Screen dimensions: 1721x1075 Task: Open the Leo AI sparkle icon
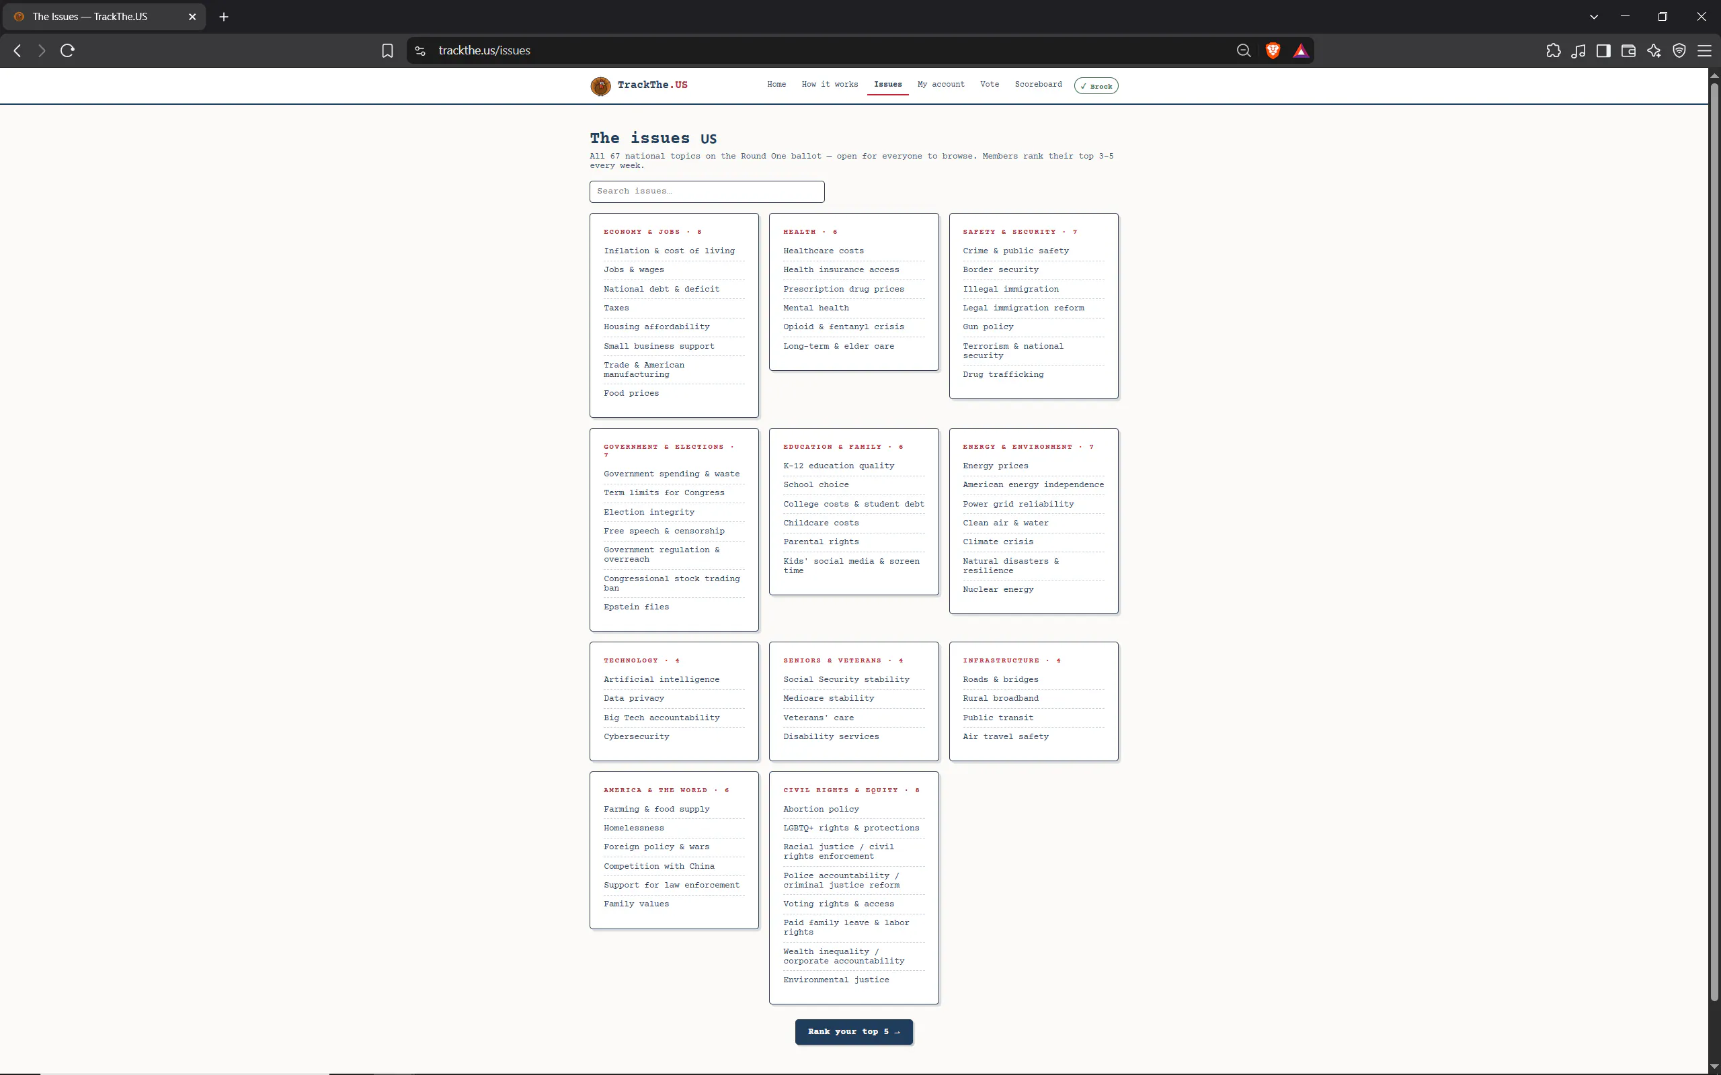(x=1654, y=50)
